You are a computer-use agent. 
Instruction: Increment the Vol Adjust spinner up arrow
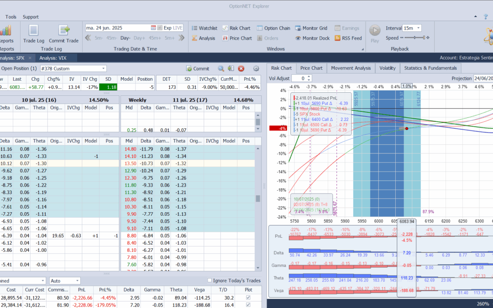[309, 77]
